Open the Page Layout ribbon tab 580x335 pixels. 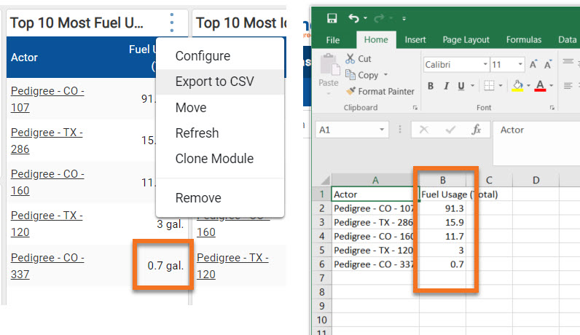pos(466,39)
